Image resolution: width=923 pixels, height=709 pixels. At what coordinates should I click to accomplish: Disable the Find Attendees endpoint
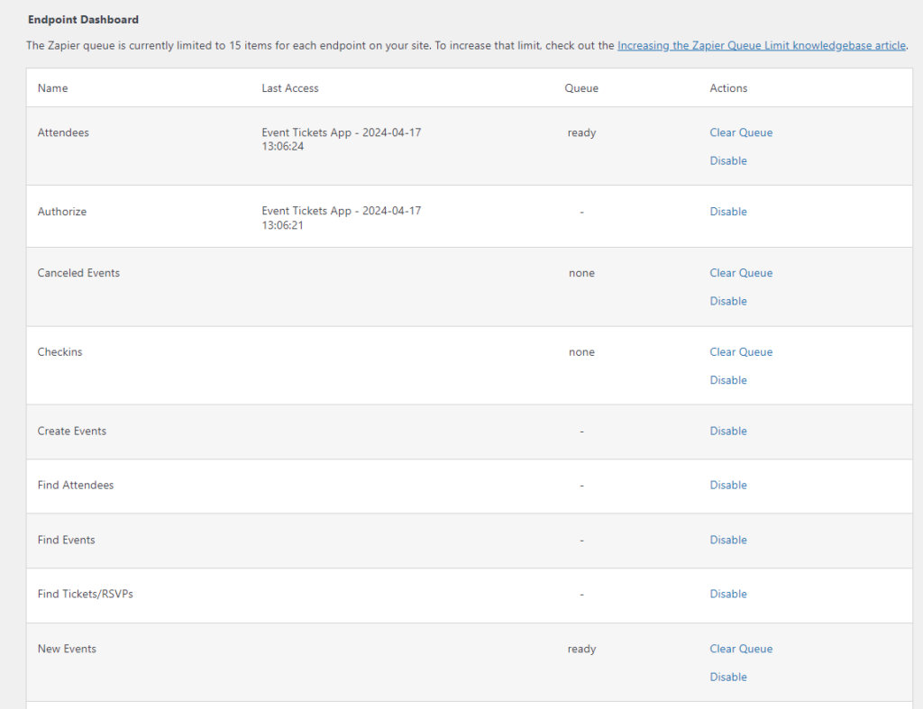pyautogui.click(x=728, y=485)
